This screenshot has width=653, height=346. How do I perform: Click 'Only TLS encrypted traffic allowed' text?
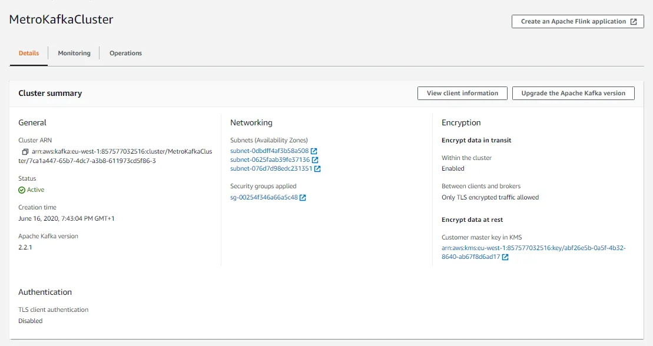tap(490, 197)
